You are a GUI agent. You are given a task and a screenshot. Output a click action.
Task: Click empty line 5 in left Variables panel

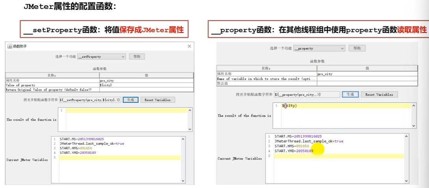[120, 157]
